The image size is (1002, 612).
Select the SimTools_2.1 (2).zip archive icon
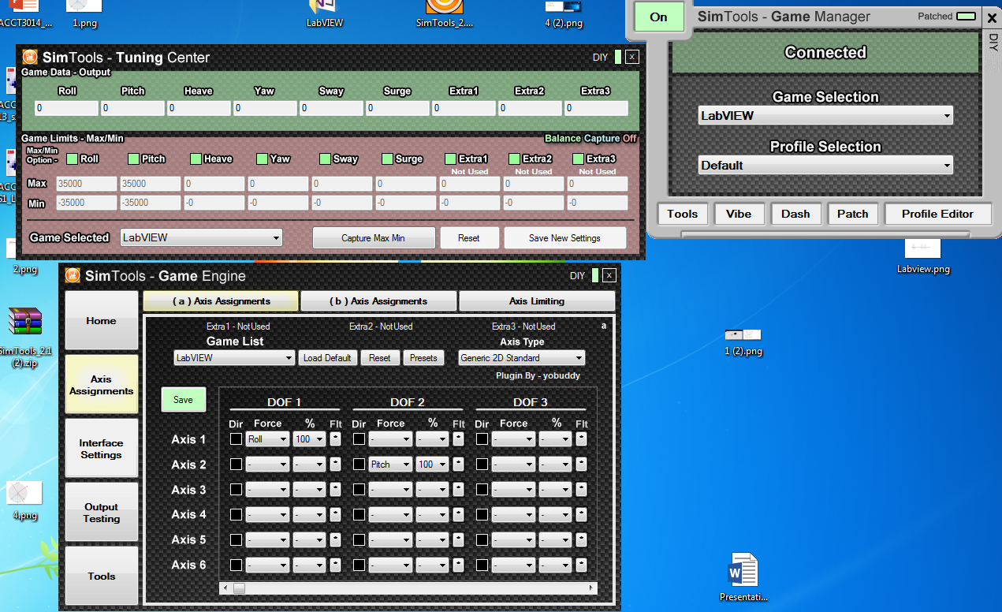tap(24, 338)
